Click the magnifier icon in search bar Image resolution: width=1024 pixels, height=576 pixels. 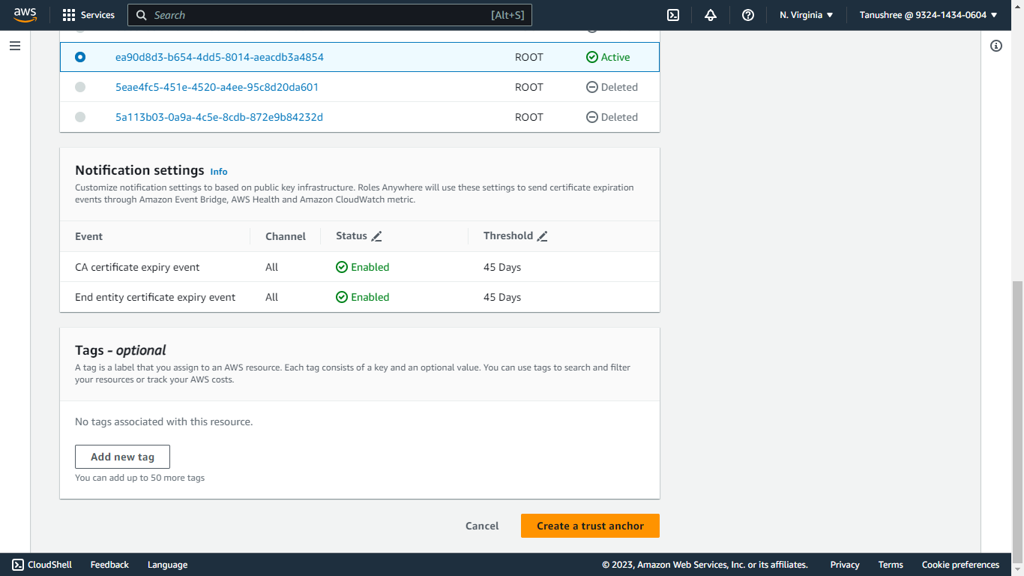coord(142,15)
